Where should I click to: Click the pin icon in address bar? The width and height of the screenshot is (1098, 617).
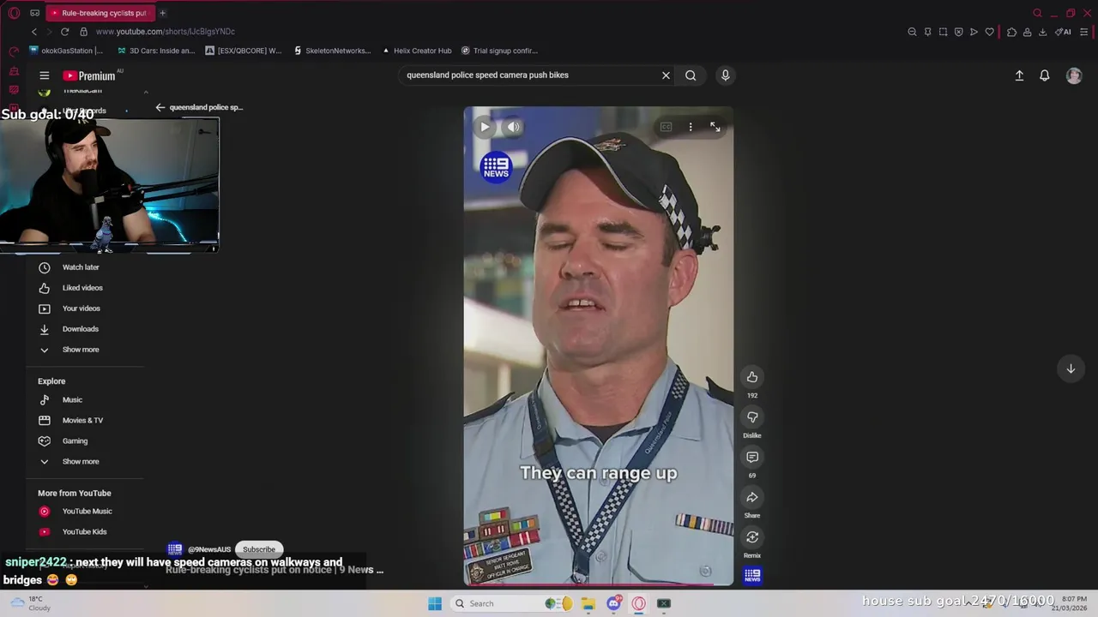[x=927, y=32]
